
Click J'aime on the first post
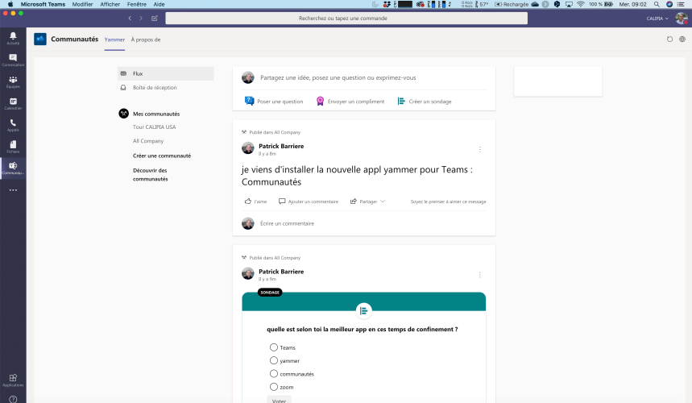coord(255,201)
